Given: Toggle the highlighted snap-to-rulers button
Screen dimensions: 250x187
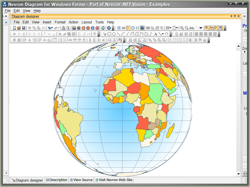Looking at the screenshot, I should coord(212,28).
